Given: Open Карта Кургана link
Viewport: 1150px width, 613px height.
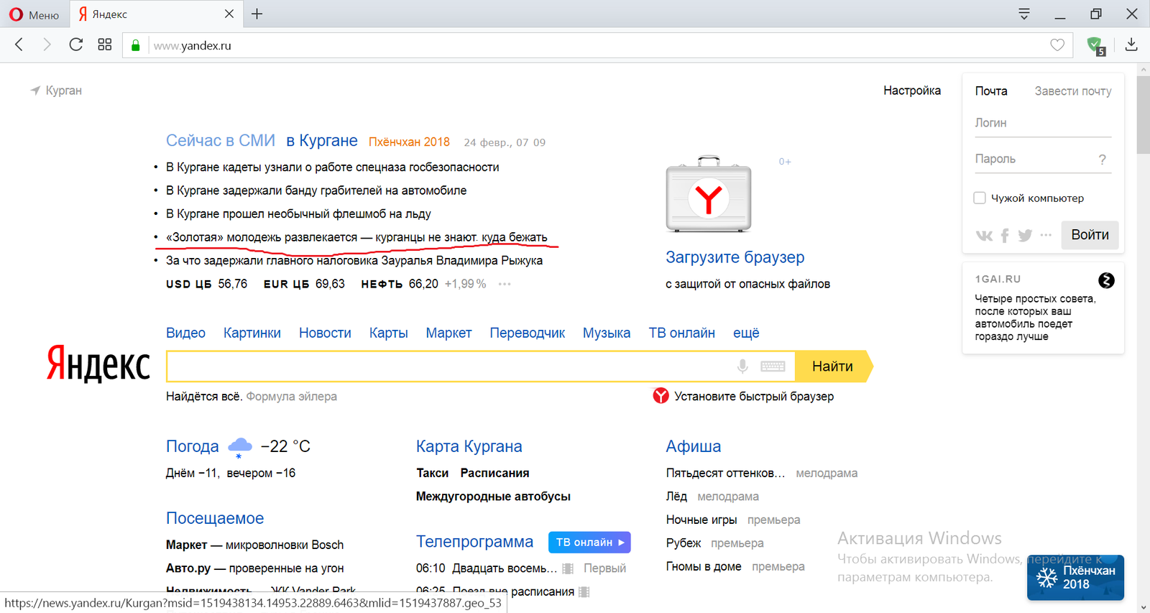Looking at the screenshot, I should (469, 446).
